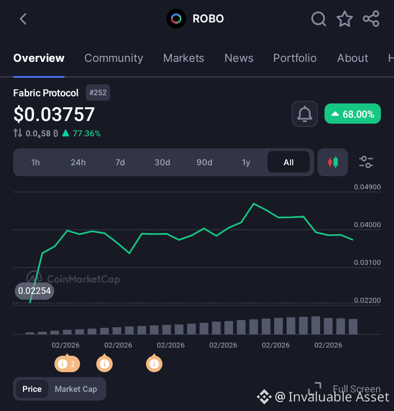
Task: Tap the 0.02200 axis label
Action: coord(367,300)
